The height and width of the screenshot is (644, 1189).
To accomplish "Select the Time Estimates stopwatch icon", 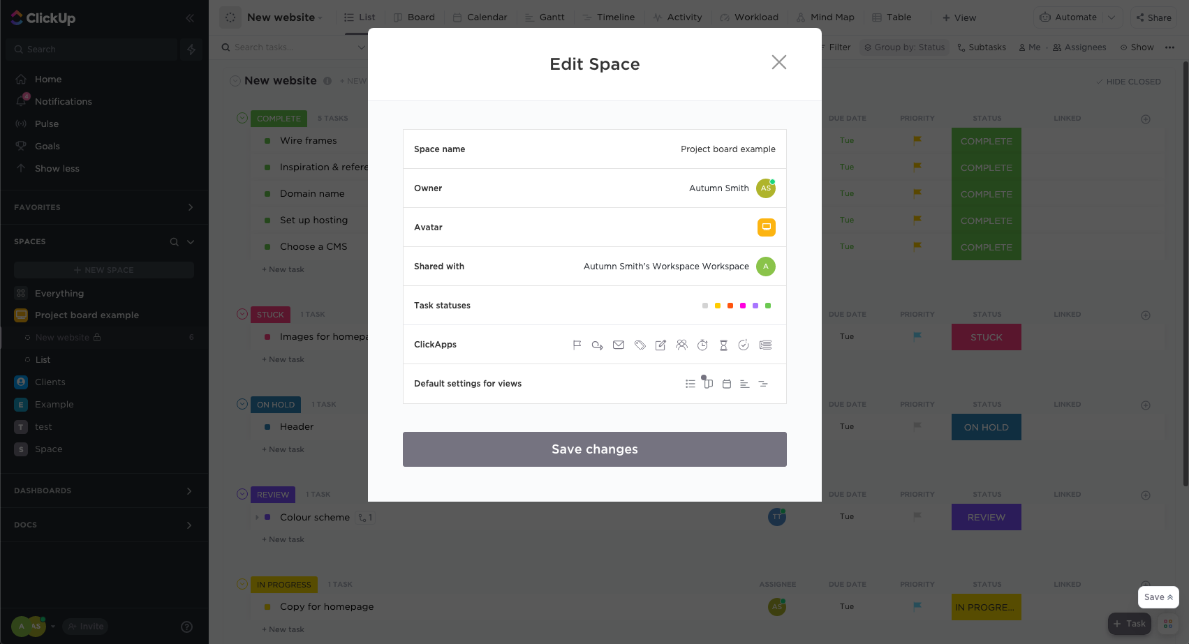I will coord(702,344).
